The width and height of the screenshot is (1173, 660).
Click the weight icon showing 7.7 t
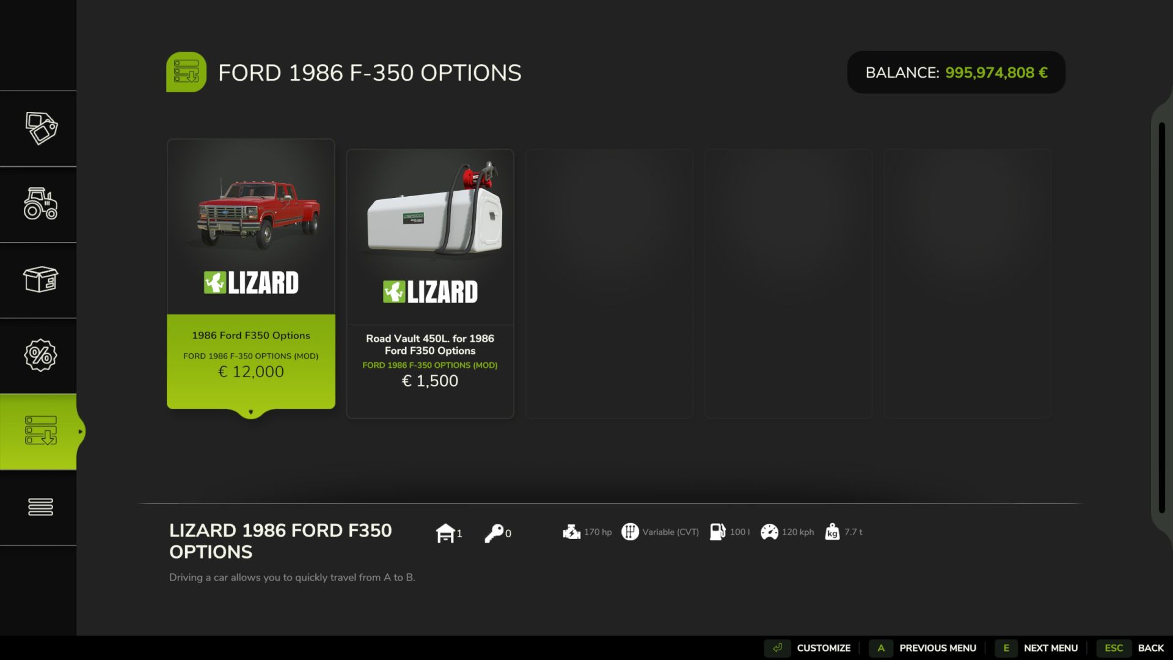tap(831, 532)
